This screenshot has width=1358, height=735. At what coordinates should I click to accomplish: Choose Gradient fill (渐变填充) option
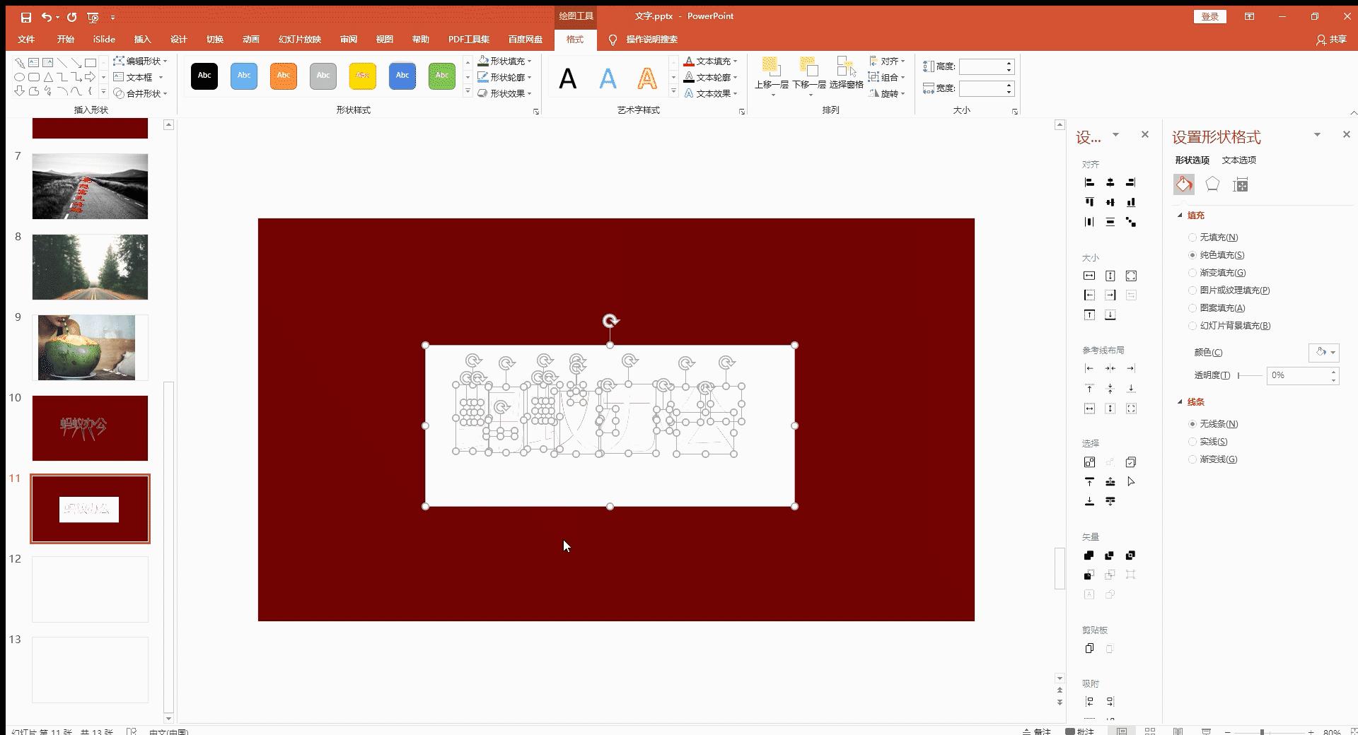coord(1192,273)
